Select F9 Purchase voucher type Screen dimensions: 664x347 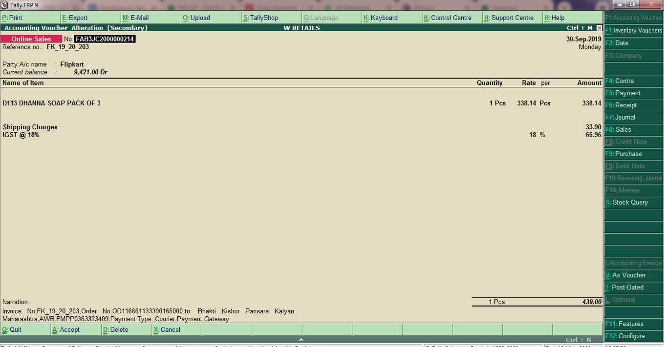(x=634, y=154)
